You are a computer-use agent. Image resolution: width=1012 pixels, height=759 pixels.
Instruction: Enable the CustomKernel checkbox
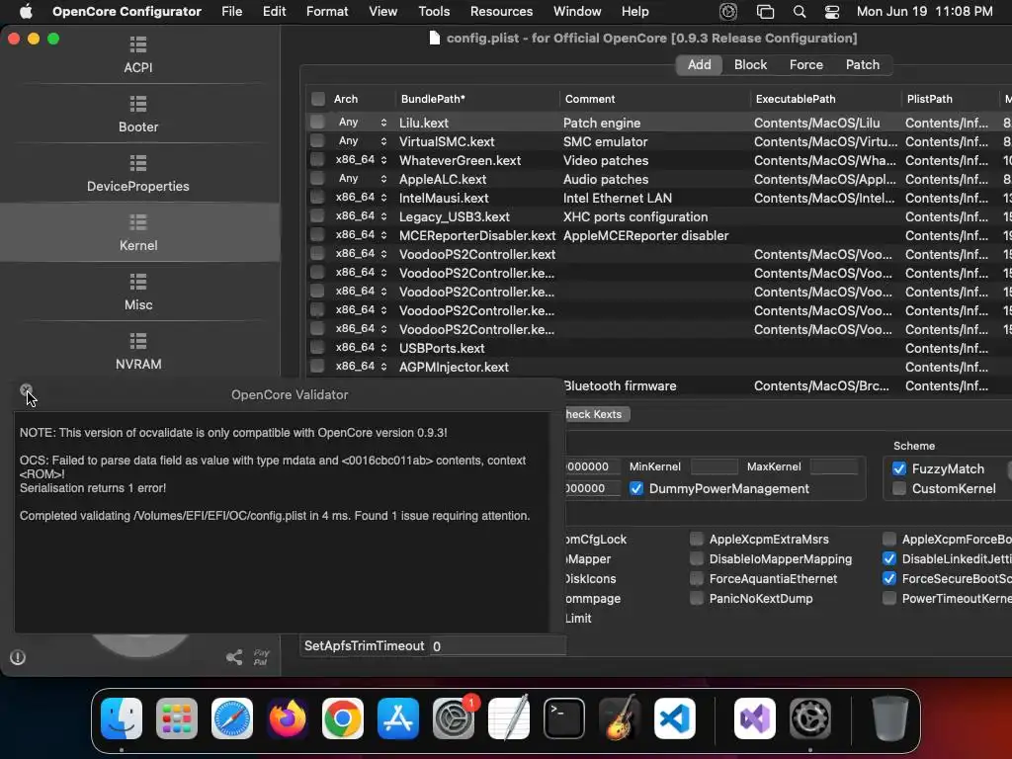[x=899, y=488]
